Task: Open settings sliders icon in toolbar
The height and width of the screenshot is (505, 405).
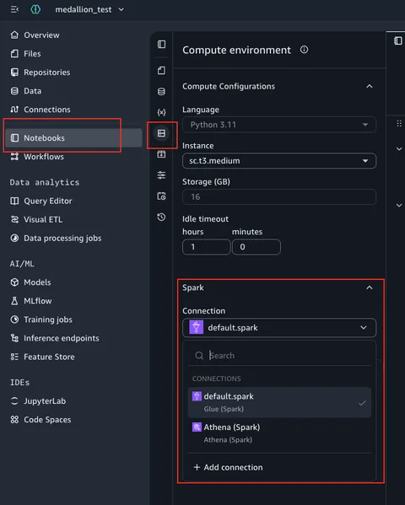Action: click(x=161, y=175)
